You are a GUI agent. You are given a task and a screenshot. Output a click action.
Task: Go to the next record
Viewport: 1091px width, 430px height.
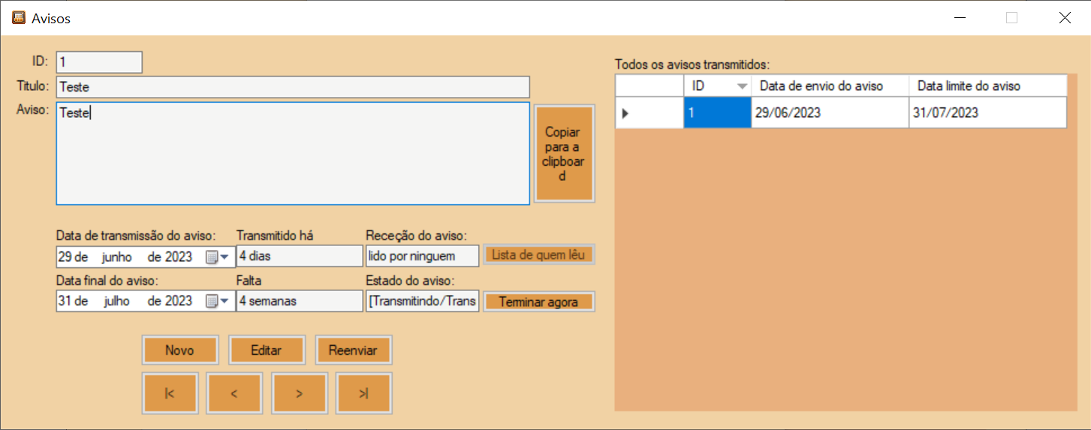point(300,393)
